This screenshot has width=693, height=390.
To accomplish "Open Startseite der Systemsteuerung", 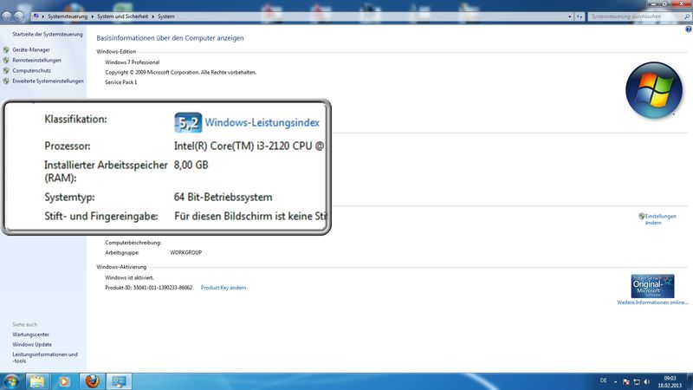I will click(48, 34).
